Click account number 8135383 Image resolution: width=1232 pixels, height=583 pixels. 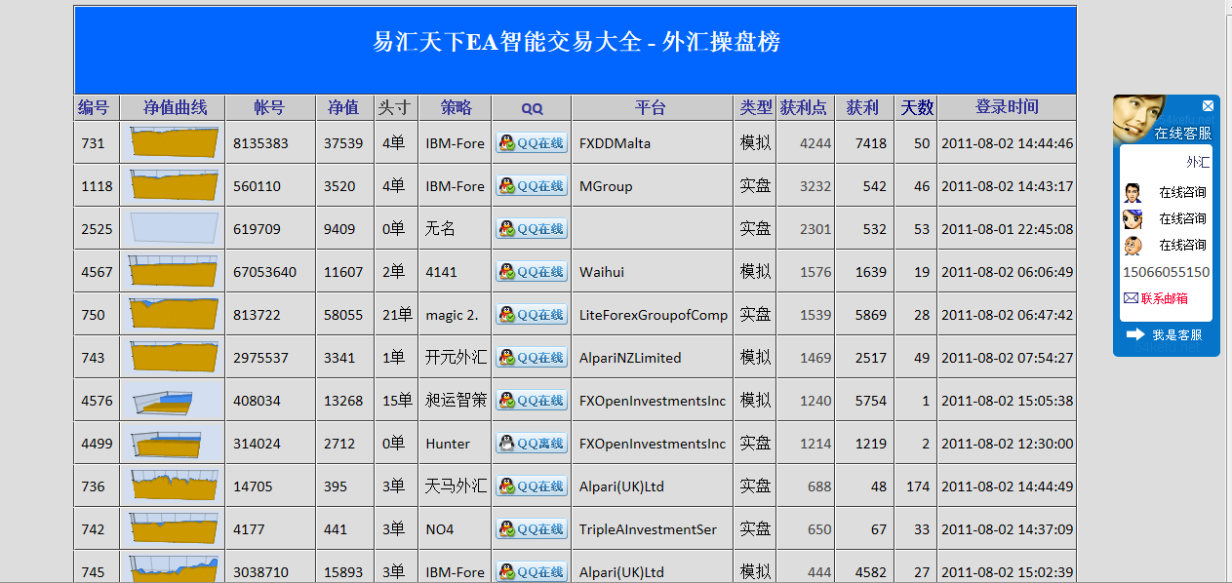260,143
